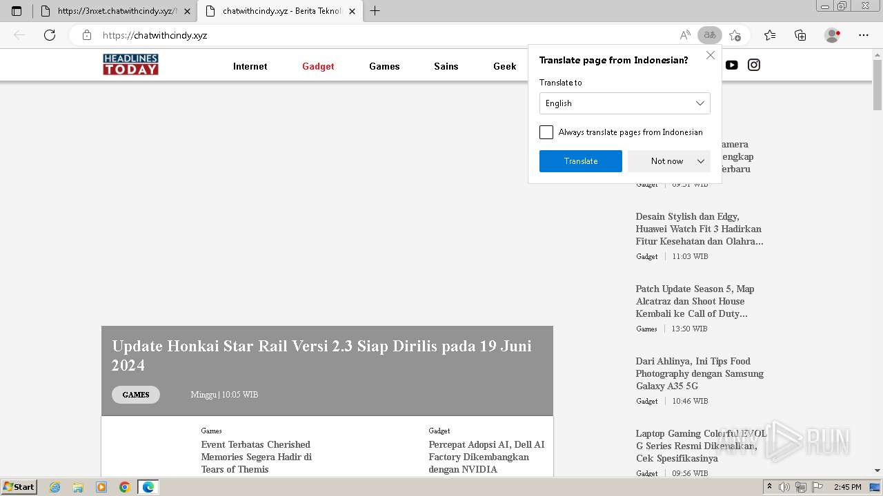This screenshot has width=883, height=496.
Task: Open the tab actions menu icon
Action: pos(17,11)
